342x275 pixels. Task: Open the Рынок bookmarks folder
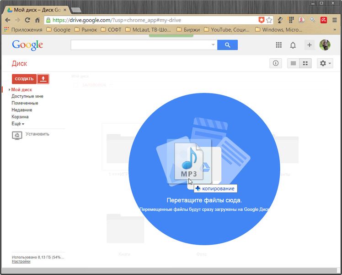pos(85,29)
